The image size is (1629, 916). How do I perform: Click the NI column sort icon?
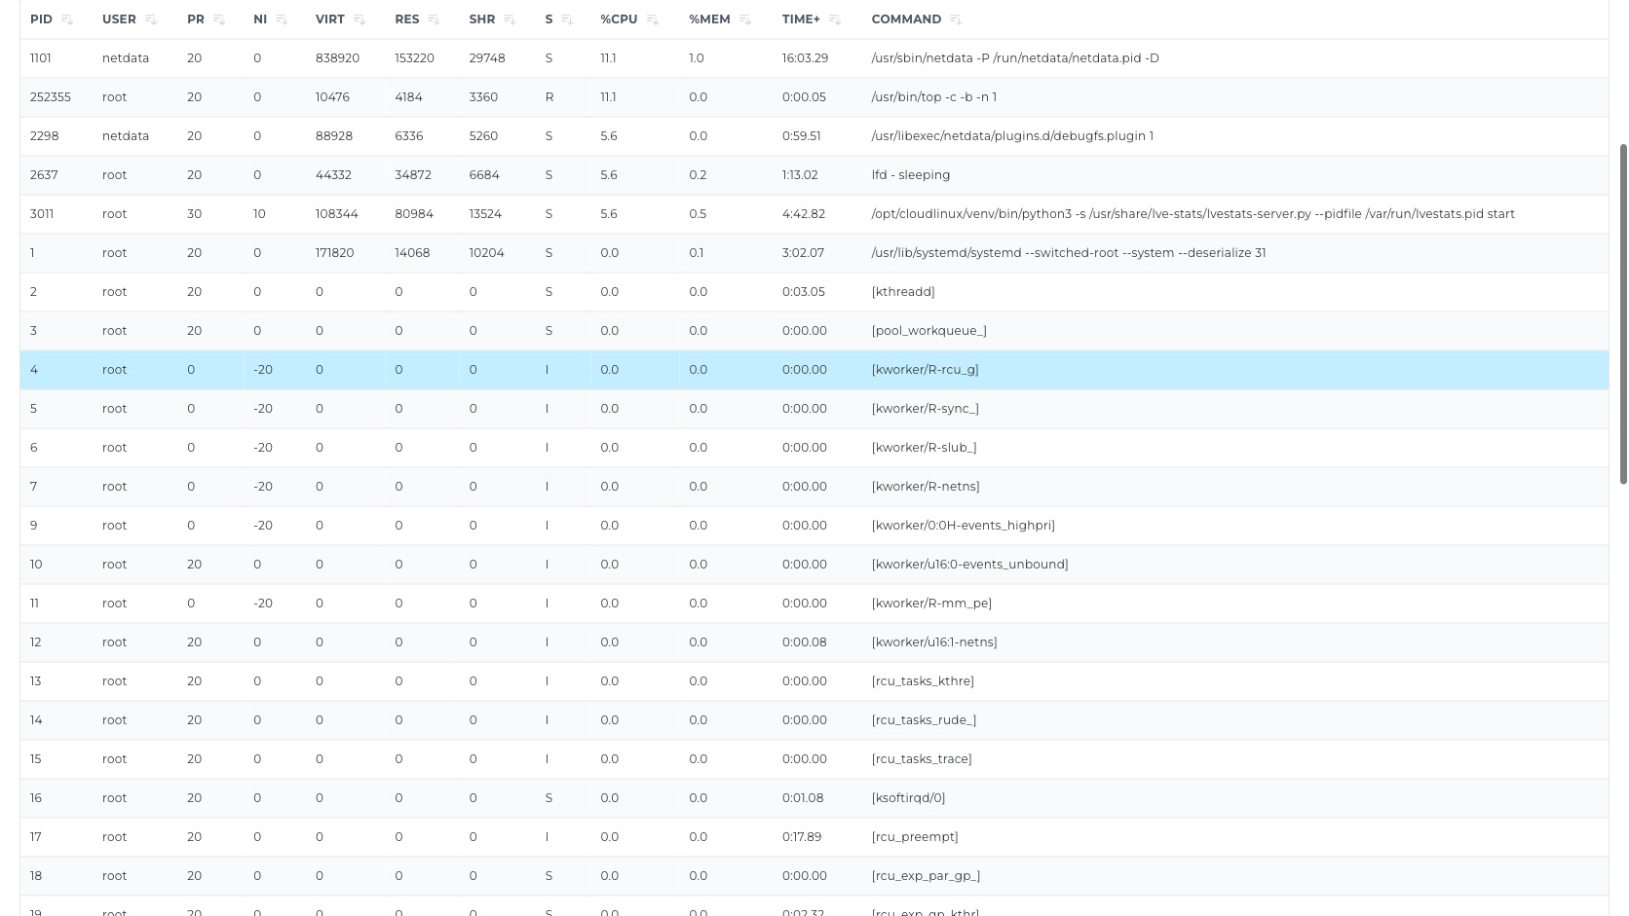click(282, 19)
